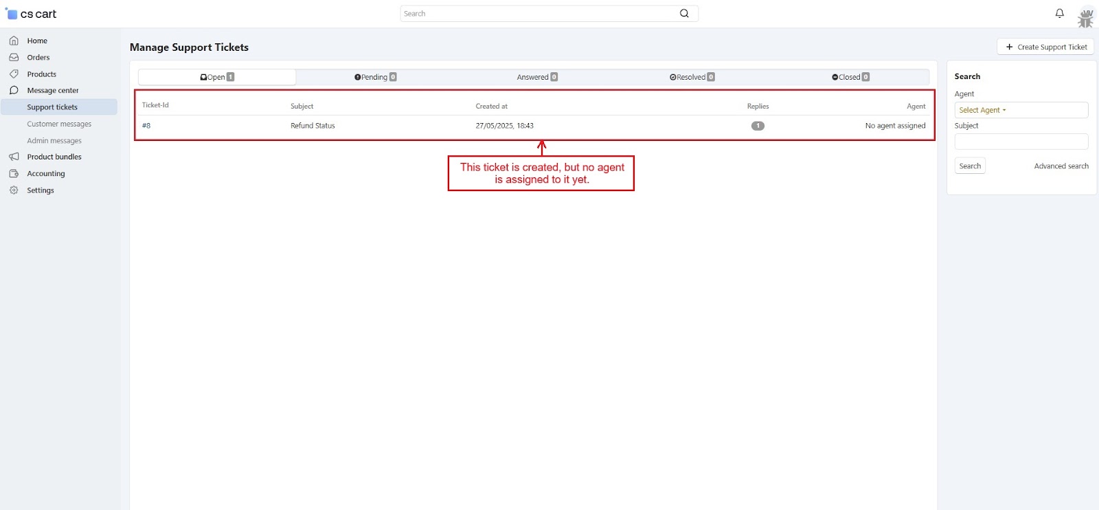
Task: Switch to the Pending tab
Action: click(375, 77)
